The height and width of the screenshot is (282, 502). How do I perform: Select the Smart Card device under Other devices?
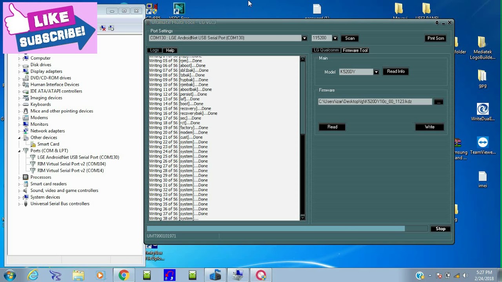click(48, 144)
